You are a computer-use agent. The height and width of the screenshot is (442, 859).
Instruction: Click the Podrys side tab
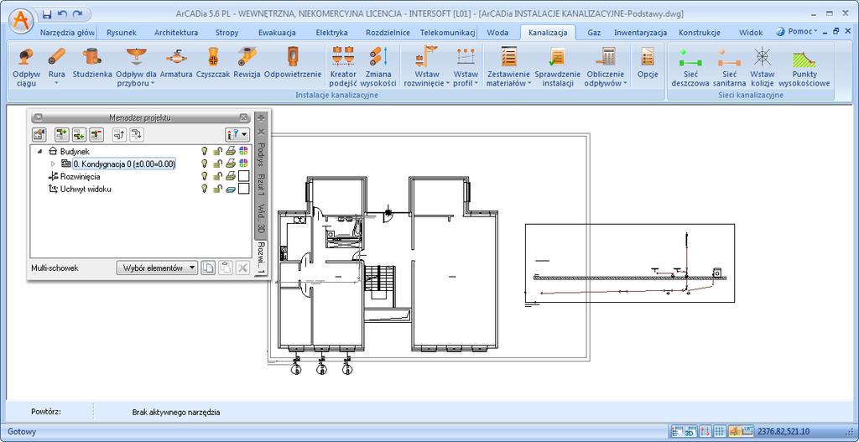point(262,154)
